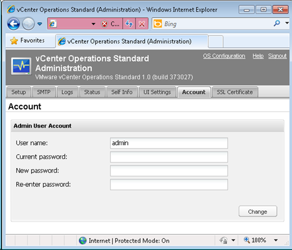The height and width of the screenshot is (250, 292).
Task: Click the Re-enter password field
Action: pyautogui.click(x=169, y=185)
